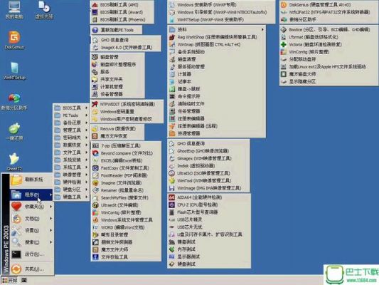379x285 pixels.
Task: Expand 管理工具 folder submenu
Action: point(71,130)
